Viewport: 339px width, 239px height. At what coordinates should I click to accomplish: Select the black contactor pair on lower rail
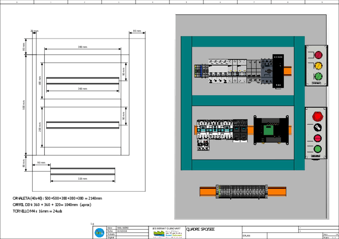[x=240, y=131]
